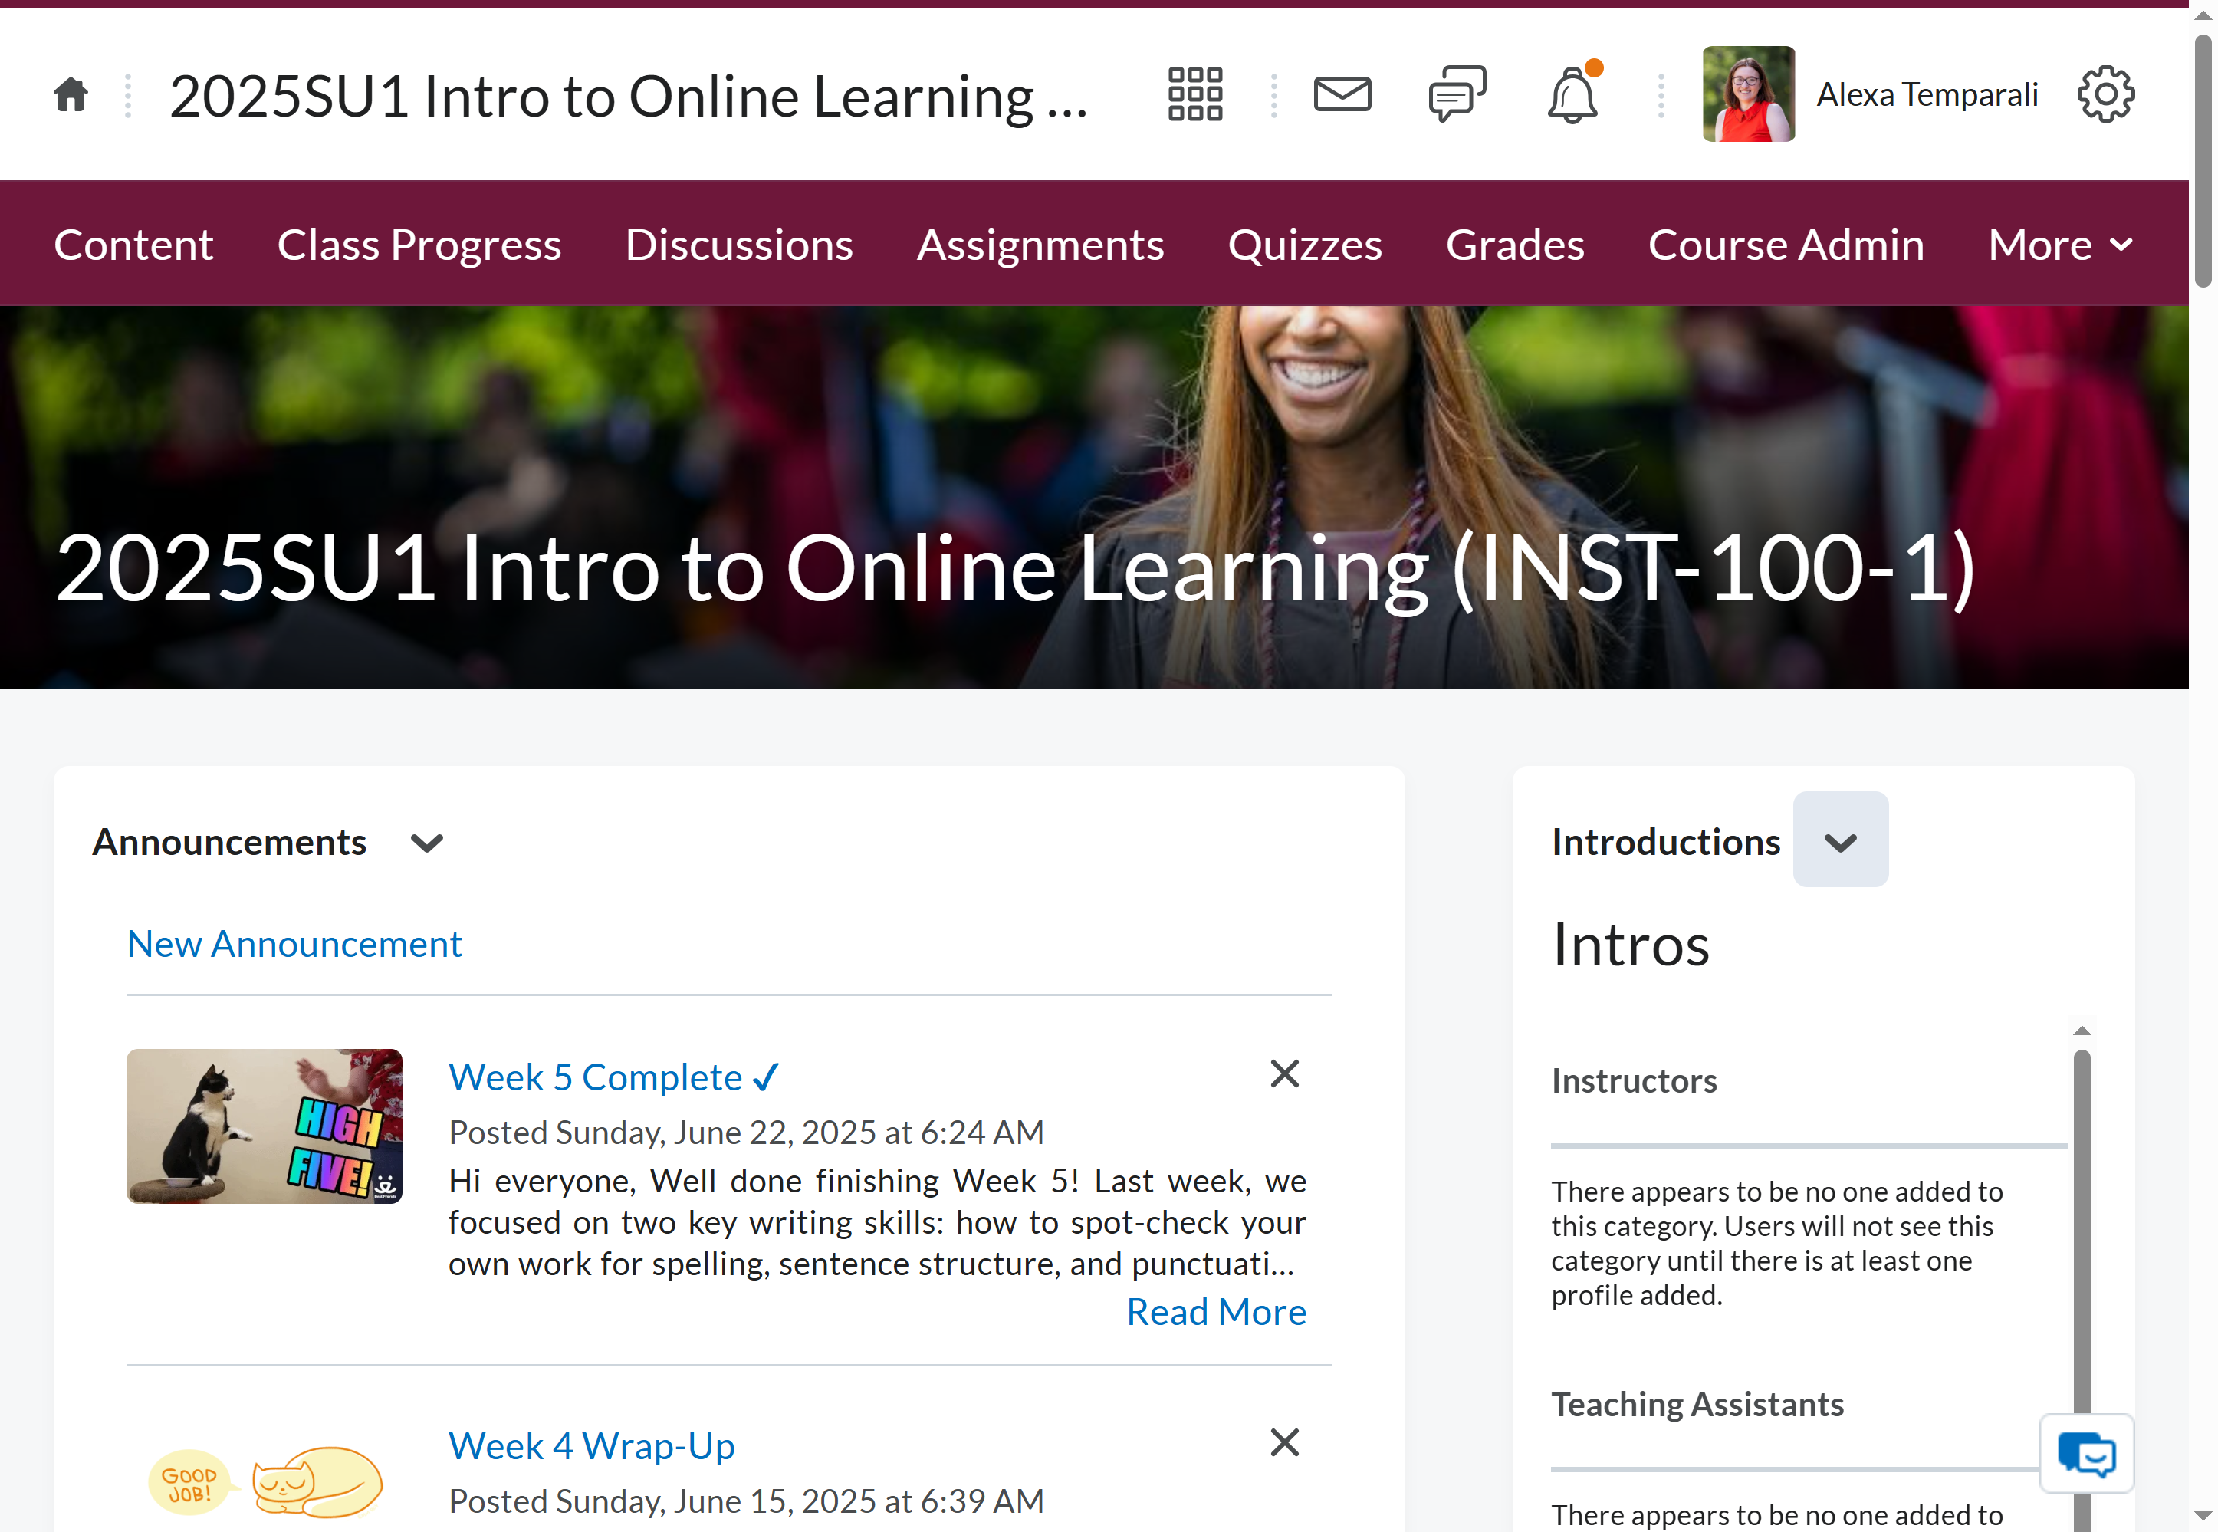
Task: Click the page scroll-down arrow
Action: tap(2203, 1517)
